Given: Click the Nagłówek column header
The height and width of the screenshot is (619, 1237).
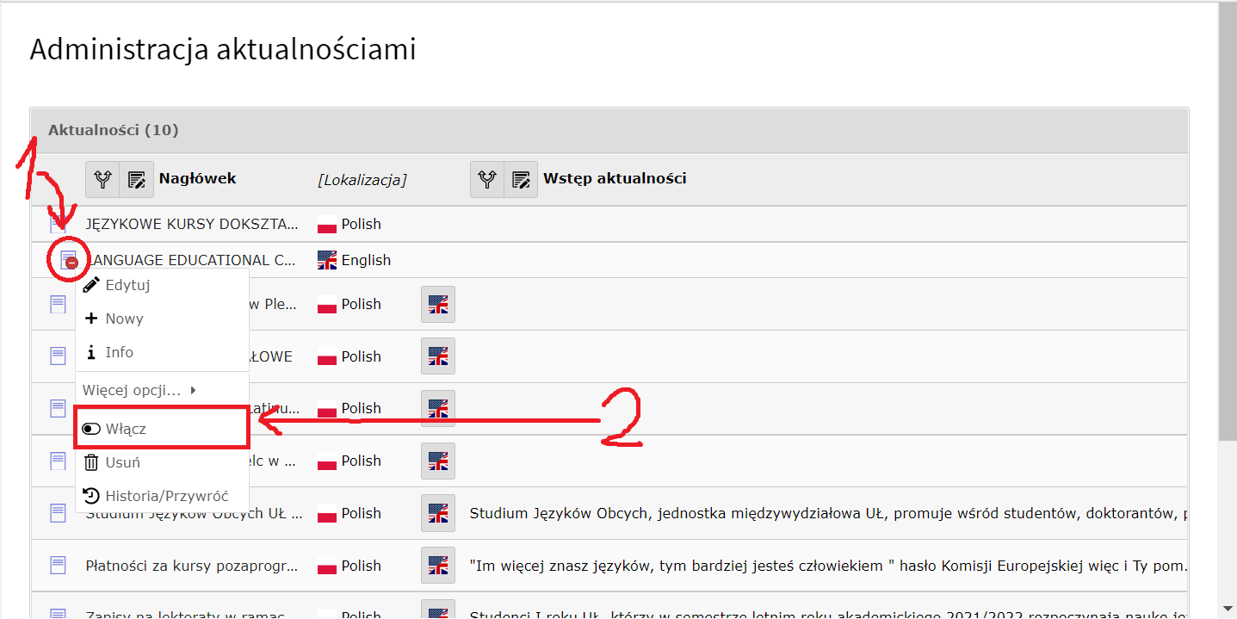Looking at the screenshot, I should 197,179.
